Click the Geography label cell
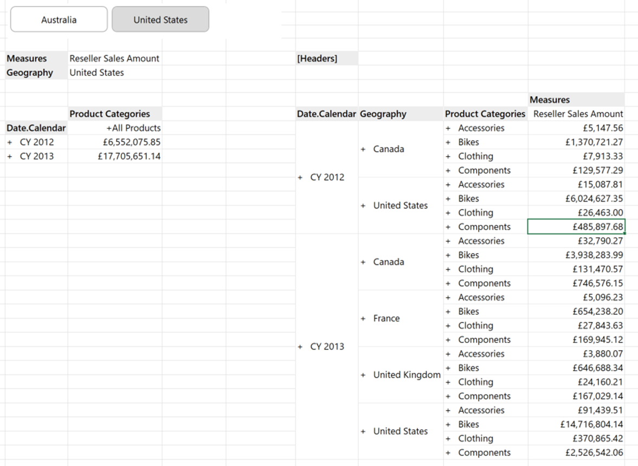 click(30, 73)
